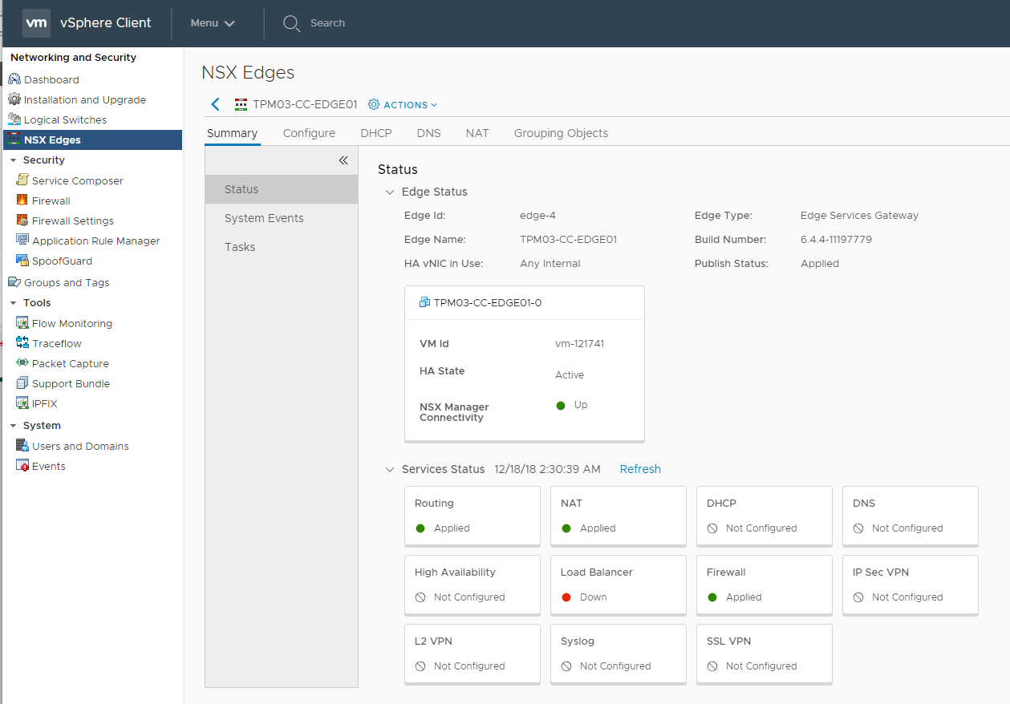
Task: Click the VM icon beside TPM03-CC-EDGE01-0
Action: [424, 303]
